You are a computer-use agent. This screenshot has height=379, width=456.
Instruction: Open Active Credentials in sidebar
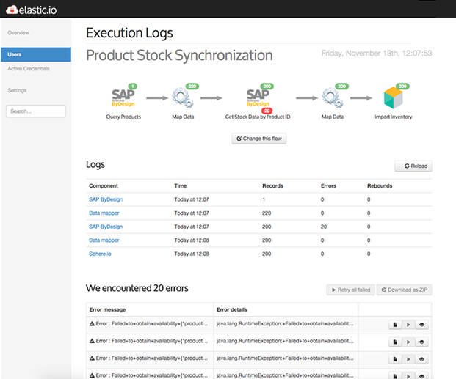(29, 69)
